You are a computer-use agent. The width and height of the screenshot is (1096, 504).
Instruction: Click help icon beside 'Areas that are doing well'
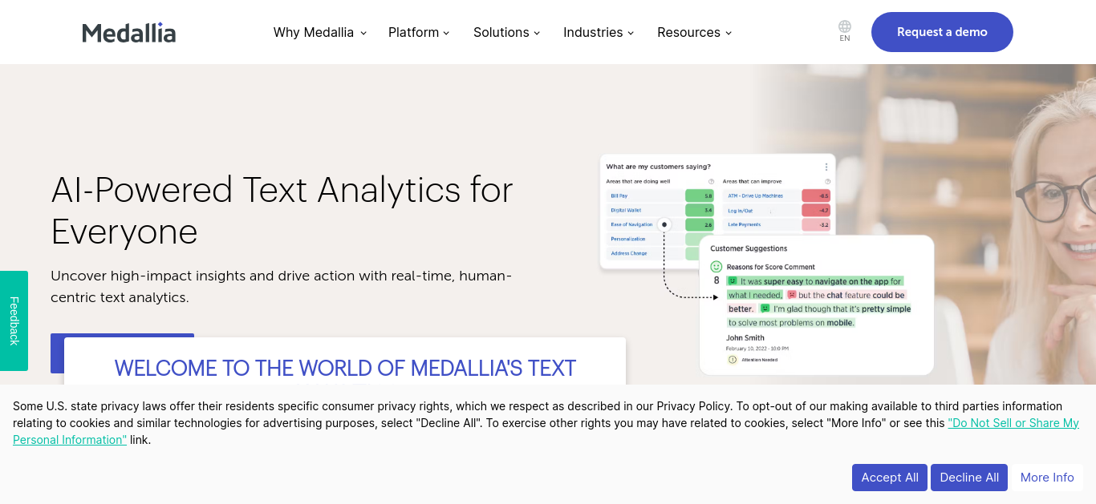(x=711, y=182)
